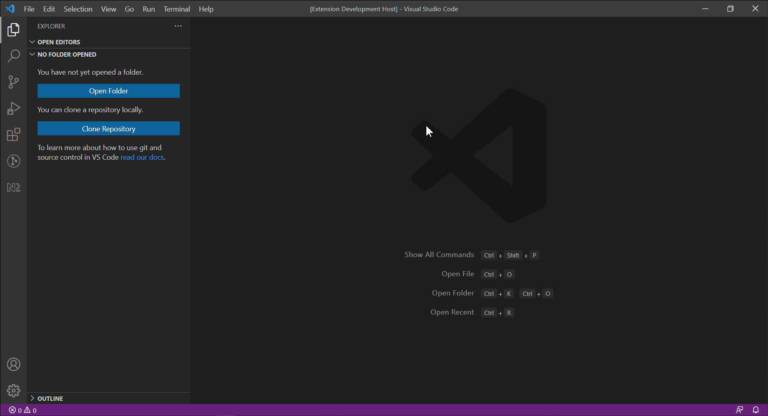Click the window title '[Extension Development Host]' text
The width and height of the screenshot is (768, 416).
tap(354, 9)
